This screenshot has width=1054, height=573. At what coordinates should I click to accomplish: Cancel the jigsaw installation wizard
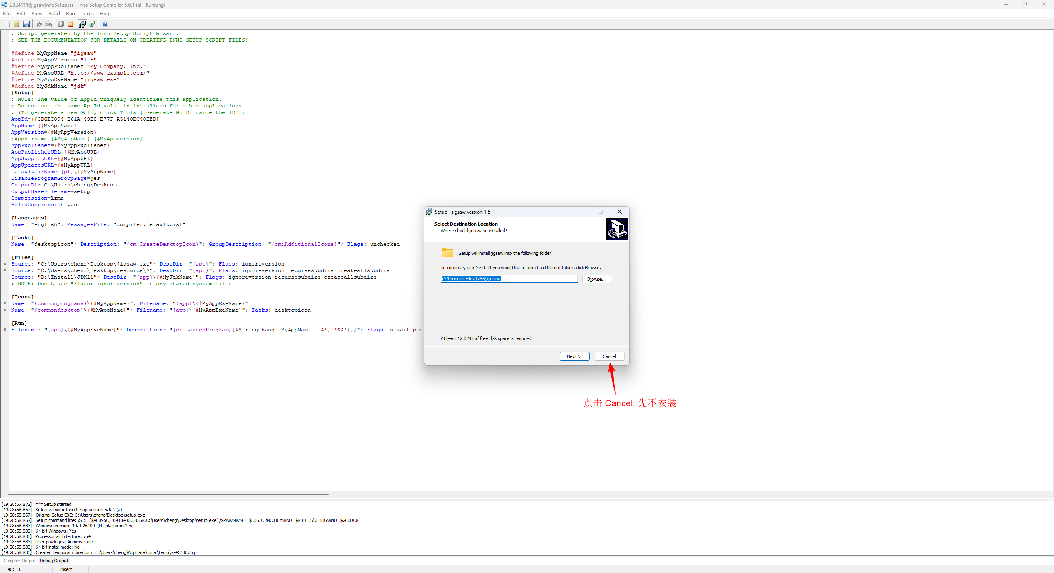tap(609, 356)
